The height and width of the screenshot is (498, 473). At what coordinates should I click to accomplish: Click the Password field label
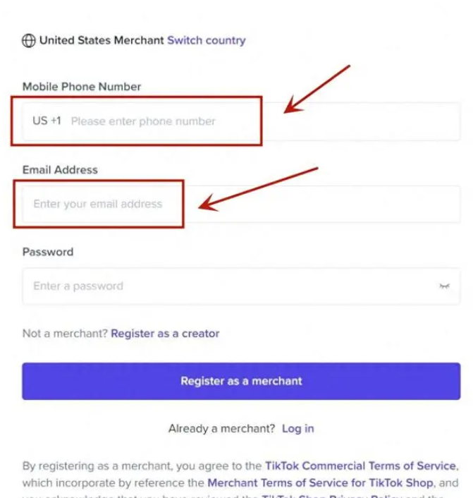(48, 252)
